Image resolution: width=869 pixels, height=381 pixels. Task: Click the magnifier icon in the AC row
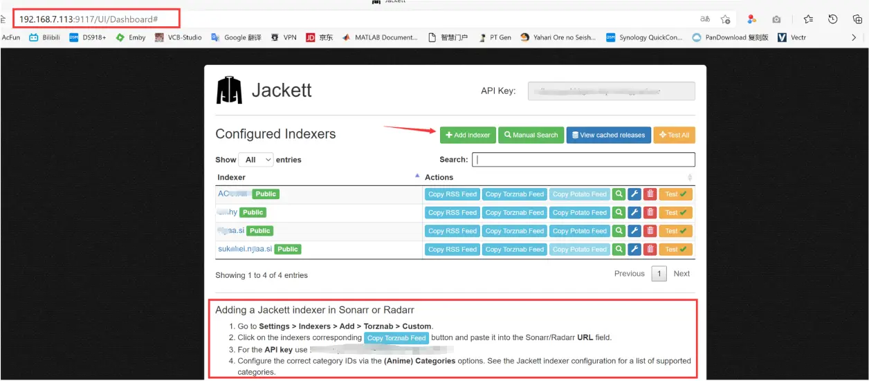click(x=619, y=194)
